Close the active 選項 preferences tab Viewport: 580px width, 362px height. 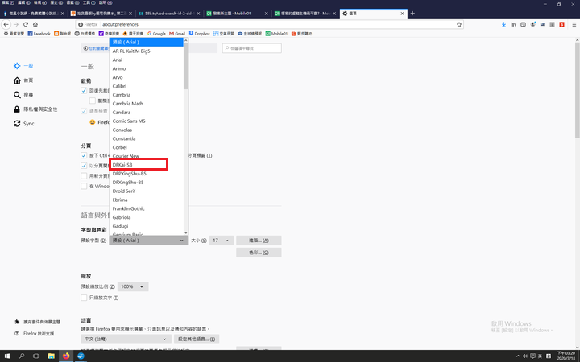[x=403, y=14]
